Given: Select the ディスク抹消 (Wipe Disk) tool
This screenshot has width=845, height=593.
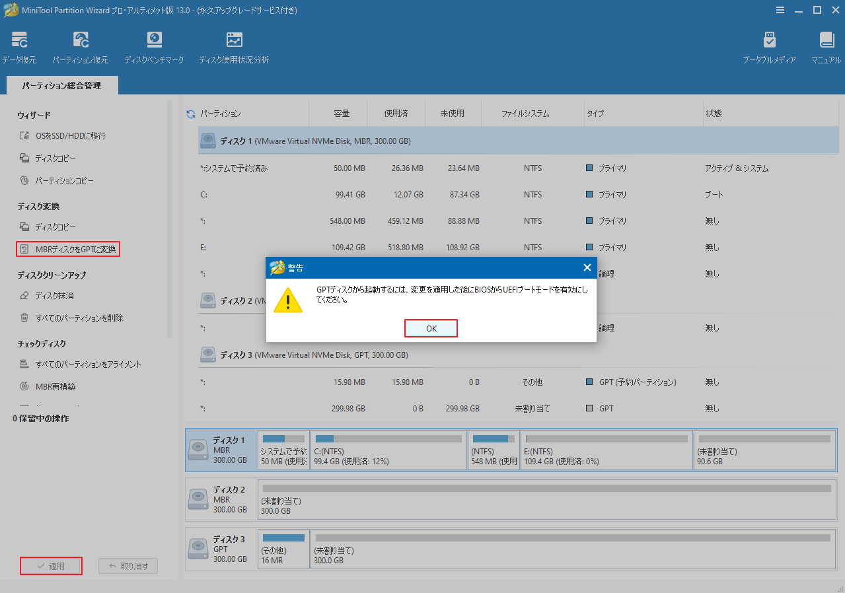Looking at the screenshot, I should coord(57,296).
